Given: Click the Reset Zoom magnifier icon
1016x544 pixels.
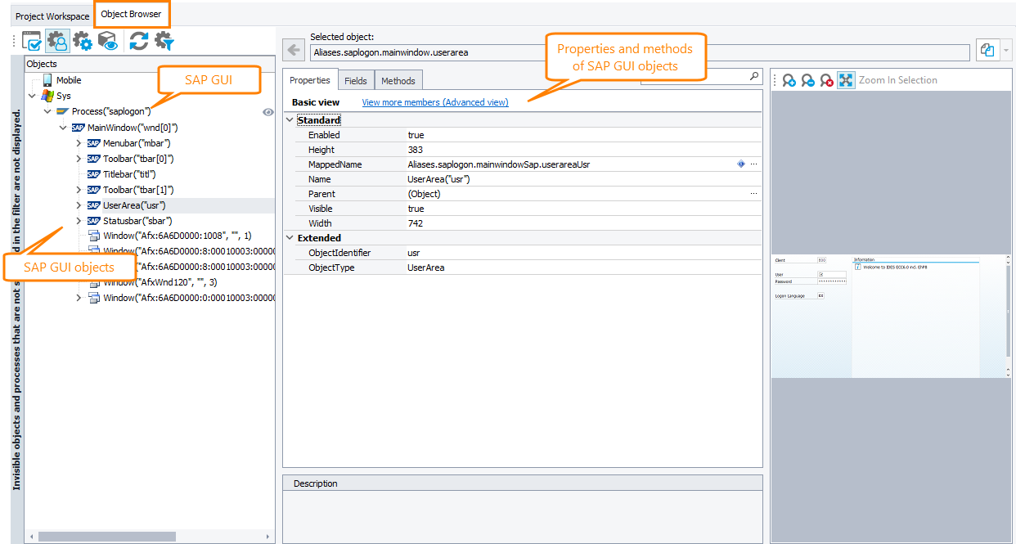Looking at the screenshot, I should 826,79.
